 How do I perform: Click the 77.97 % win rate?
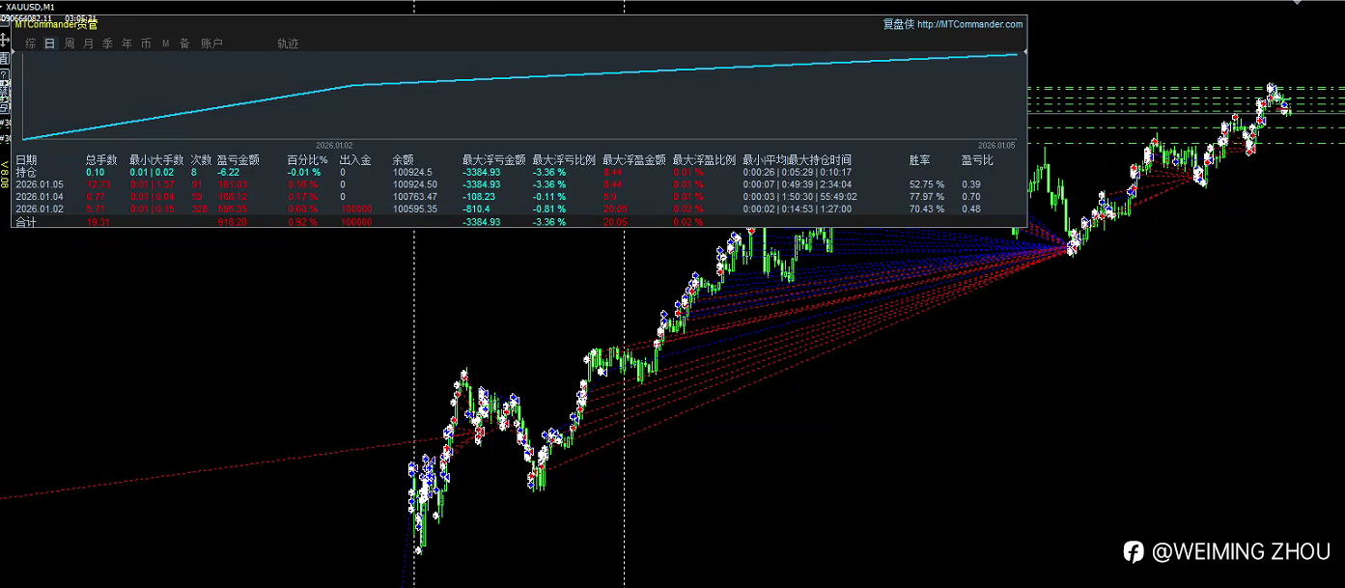tap(927, 197)
